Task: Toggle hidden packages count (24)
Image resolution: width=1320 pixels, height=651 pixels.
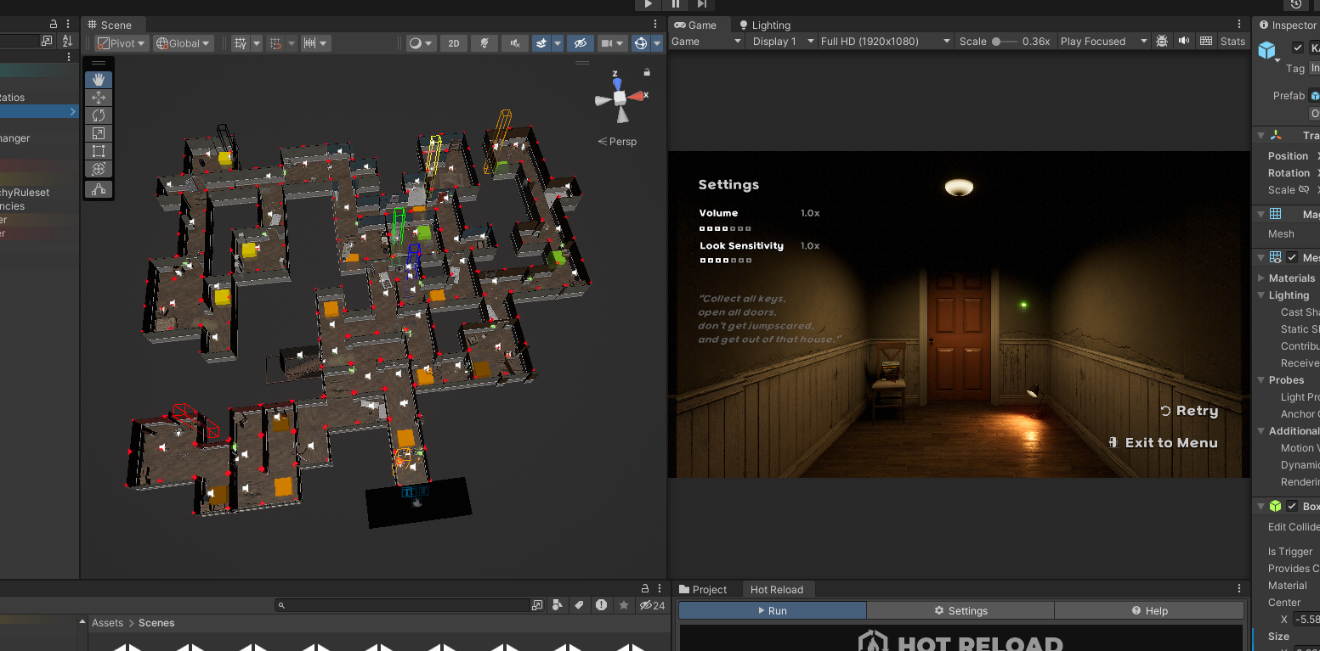Action: pos(652,605)
